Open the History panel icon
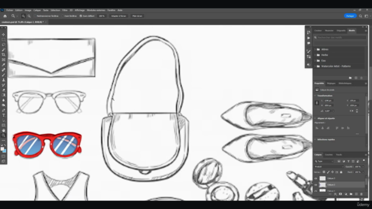The width and height of the screenshot is (372, 209). coord(309,33)
